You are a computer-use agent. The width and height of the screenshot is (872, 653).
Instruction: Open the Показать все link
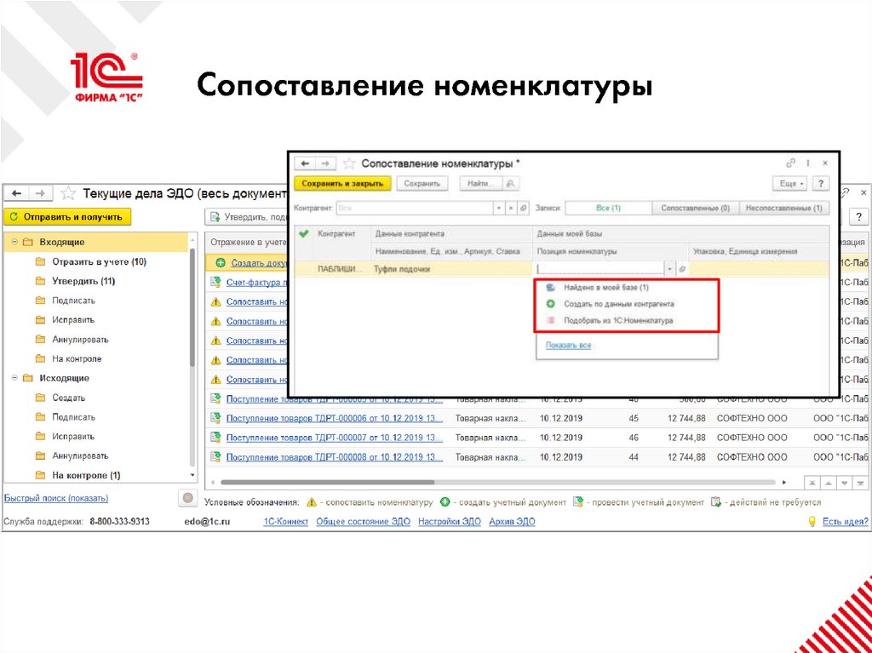click(568, 344)
